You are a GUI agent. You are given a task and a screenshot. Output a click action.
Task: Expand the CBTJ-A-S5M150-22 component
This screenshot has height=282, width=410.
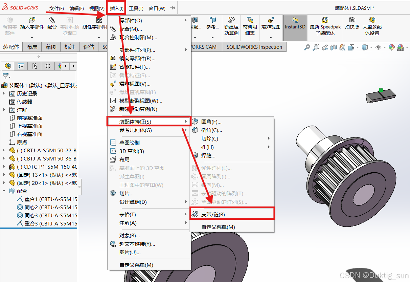pyautogui.click(x=4, y=150)
